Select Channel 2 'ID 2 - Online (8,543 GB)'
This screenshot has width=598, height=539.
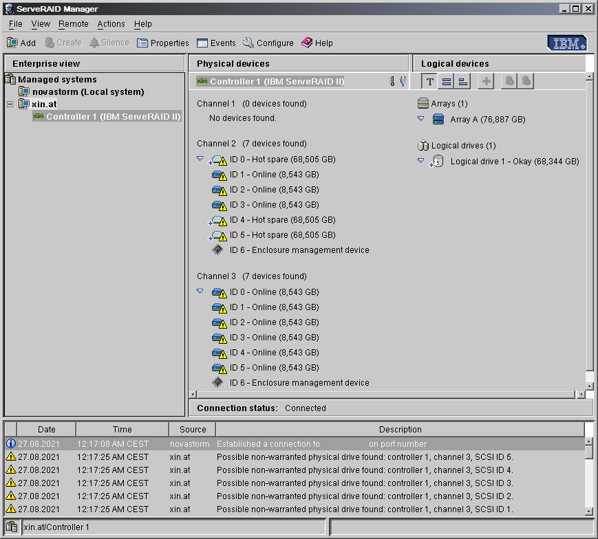click(274, 189)
